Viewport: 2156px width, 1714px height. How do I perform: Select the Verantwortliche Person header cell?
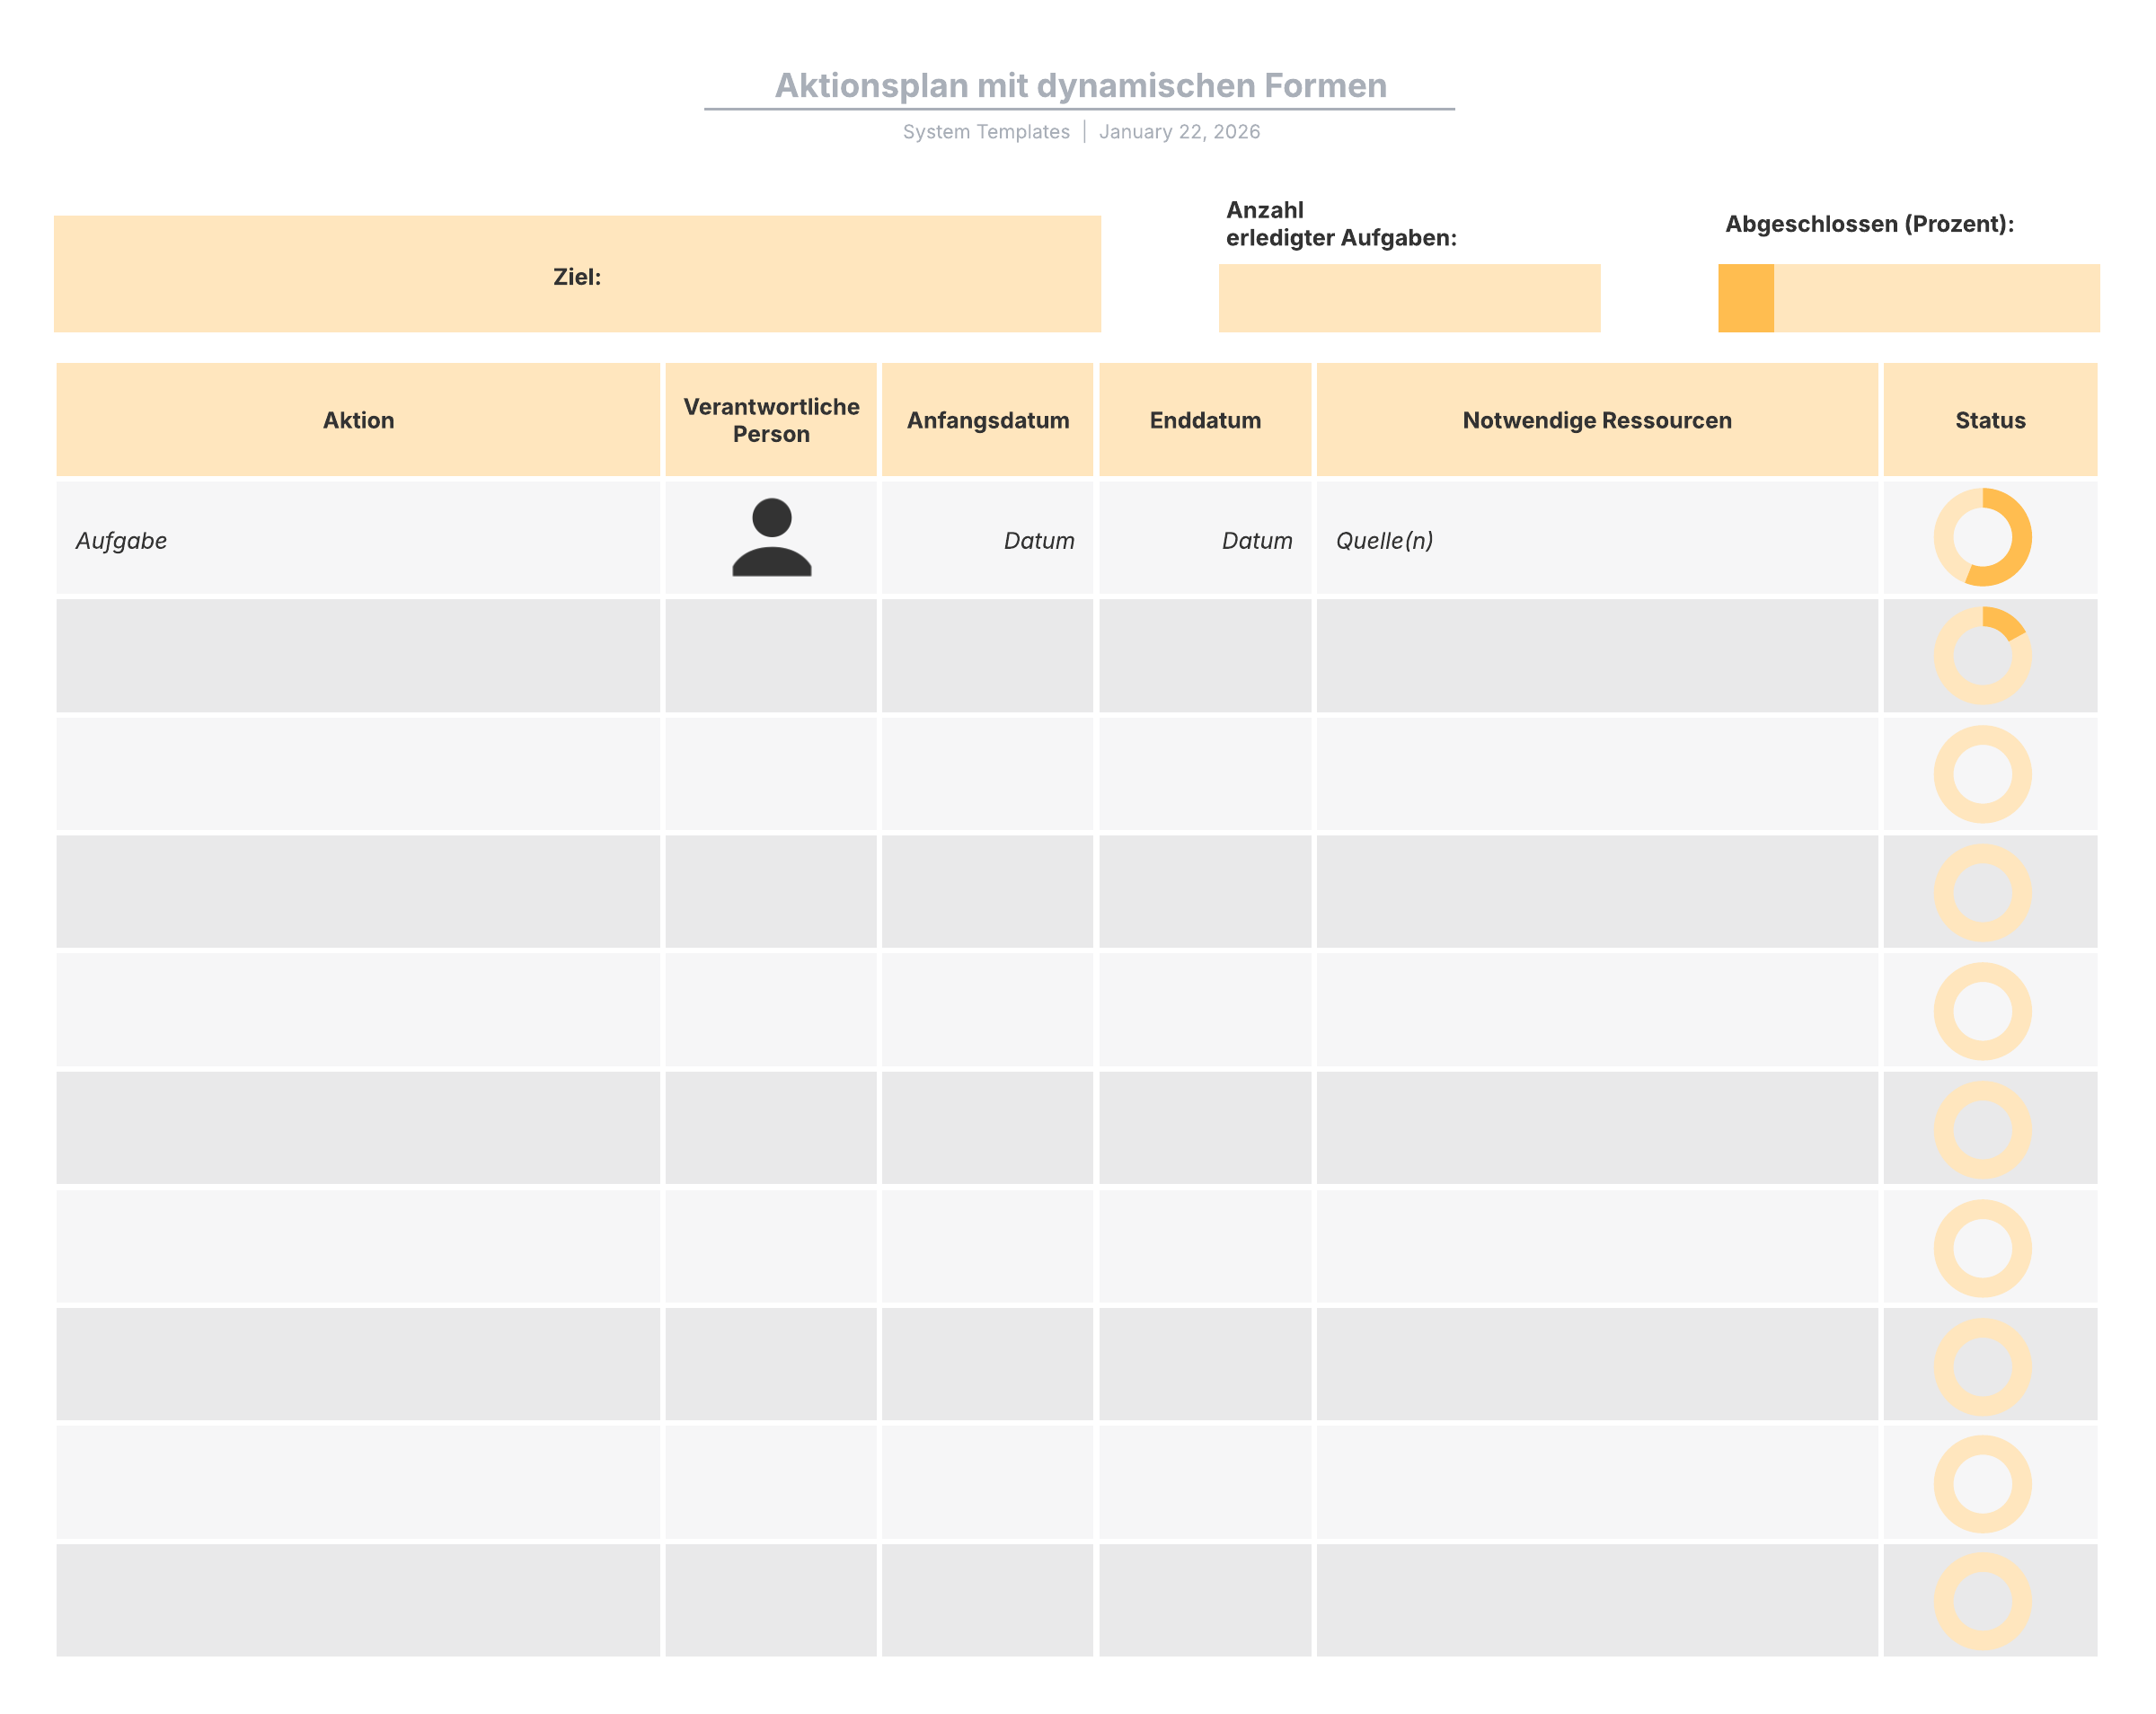point(771,420)
